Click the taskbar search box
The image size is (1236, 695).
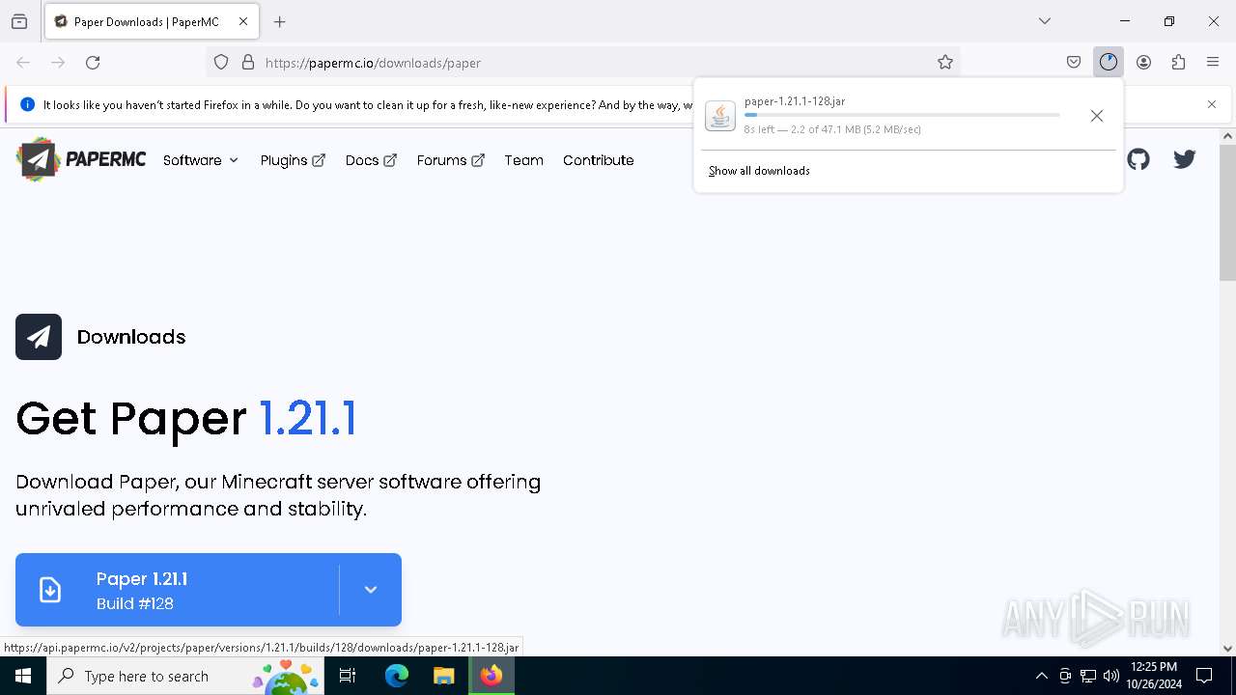pos(185,676)
